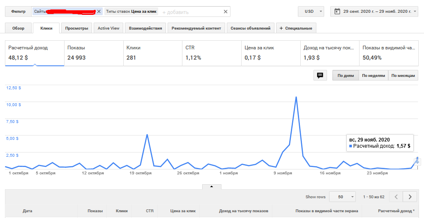This screenshot has width=424, height=218.
Task: Click the plus icon on Специальные tab
Action: [x=281, y=28]
